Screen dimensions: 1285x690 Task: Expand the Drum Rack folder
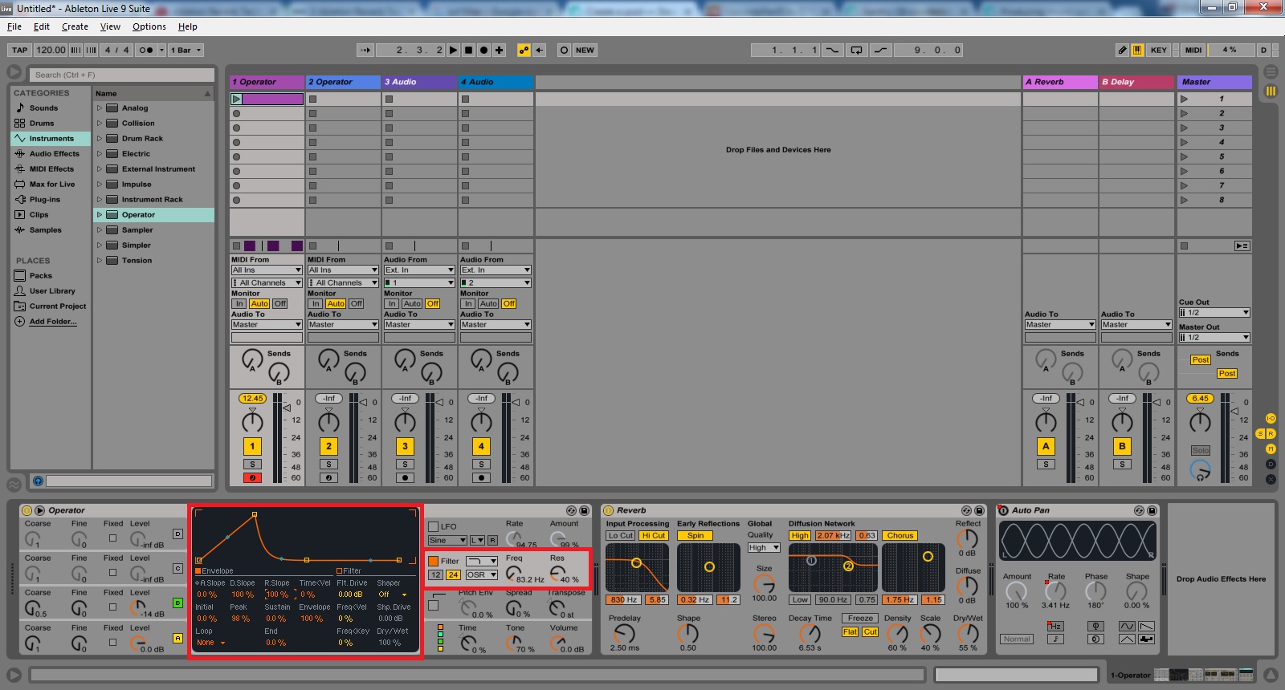click(100, 139)
